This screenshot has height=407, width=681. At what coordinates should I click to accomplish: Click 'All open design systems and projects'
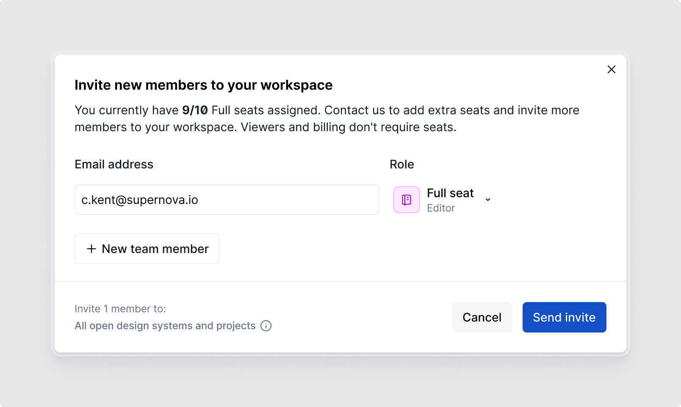tap(165, 326)
